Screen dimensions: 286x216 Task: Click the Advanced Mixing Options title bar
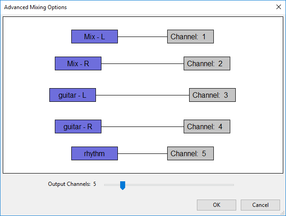coord(137,7)
